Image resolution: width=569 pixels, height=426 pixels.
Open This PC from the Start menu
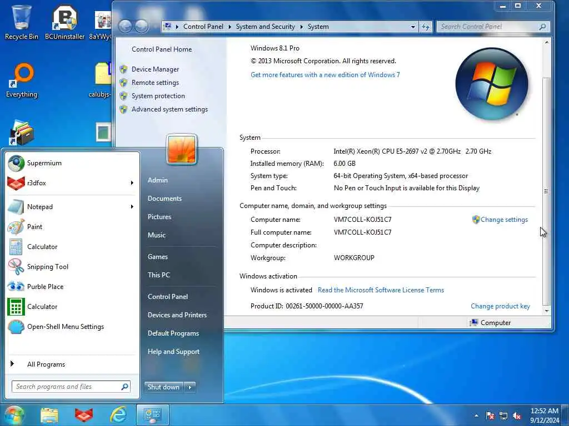point(158,275)
